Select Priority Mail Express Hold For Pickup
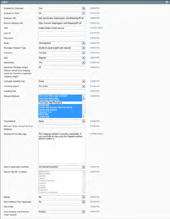The width and height of the screenshot is (170, 219). click(60, 107)
